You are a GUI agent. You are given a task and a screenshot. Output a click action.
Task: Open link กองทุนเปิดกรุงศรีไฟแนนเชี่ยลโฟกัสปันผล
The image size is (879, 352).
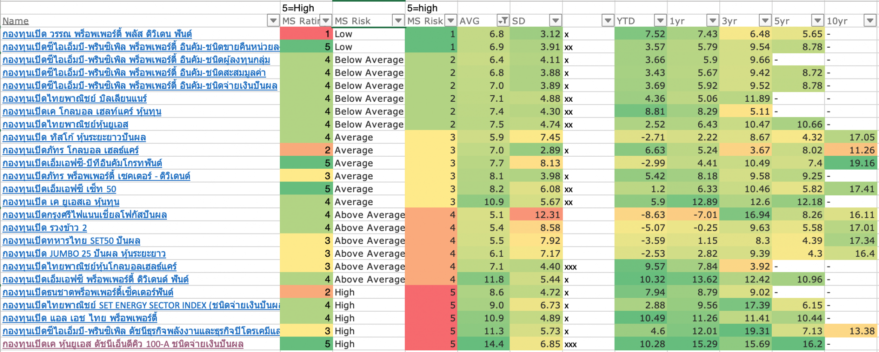click(85, 214)
